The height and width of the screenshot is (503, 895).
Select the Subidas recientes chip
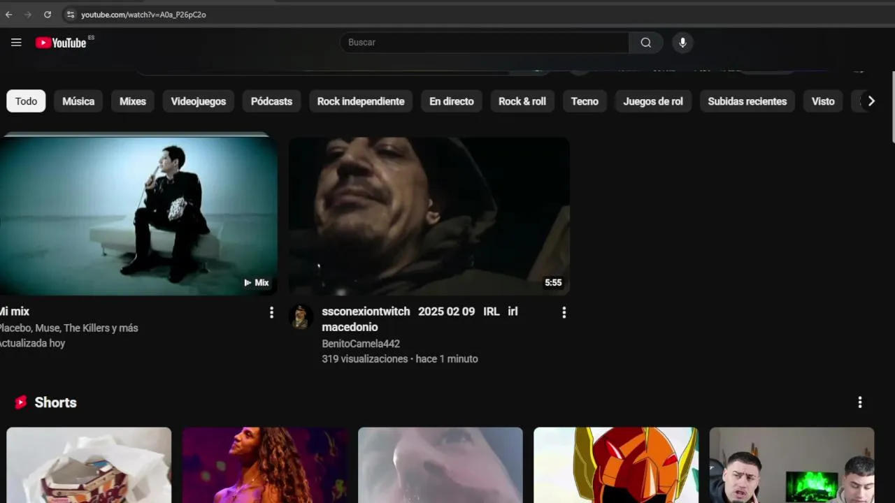(747, 101)
